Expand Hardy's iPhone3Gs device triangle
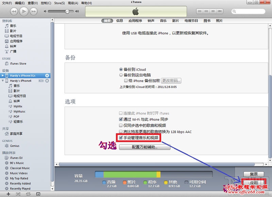The width and height of the screenshot is (272, 197). pos(3,76)
